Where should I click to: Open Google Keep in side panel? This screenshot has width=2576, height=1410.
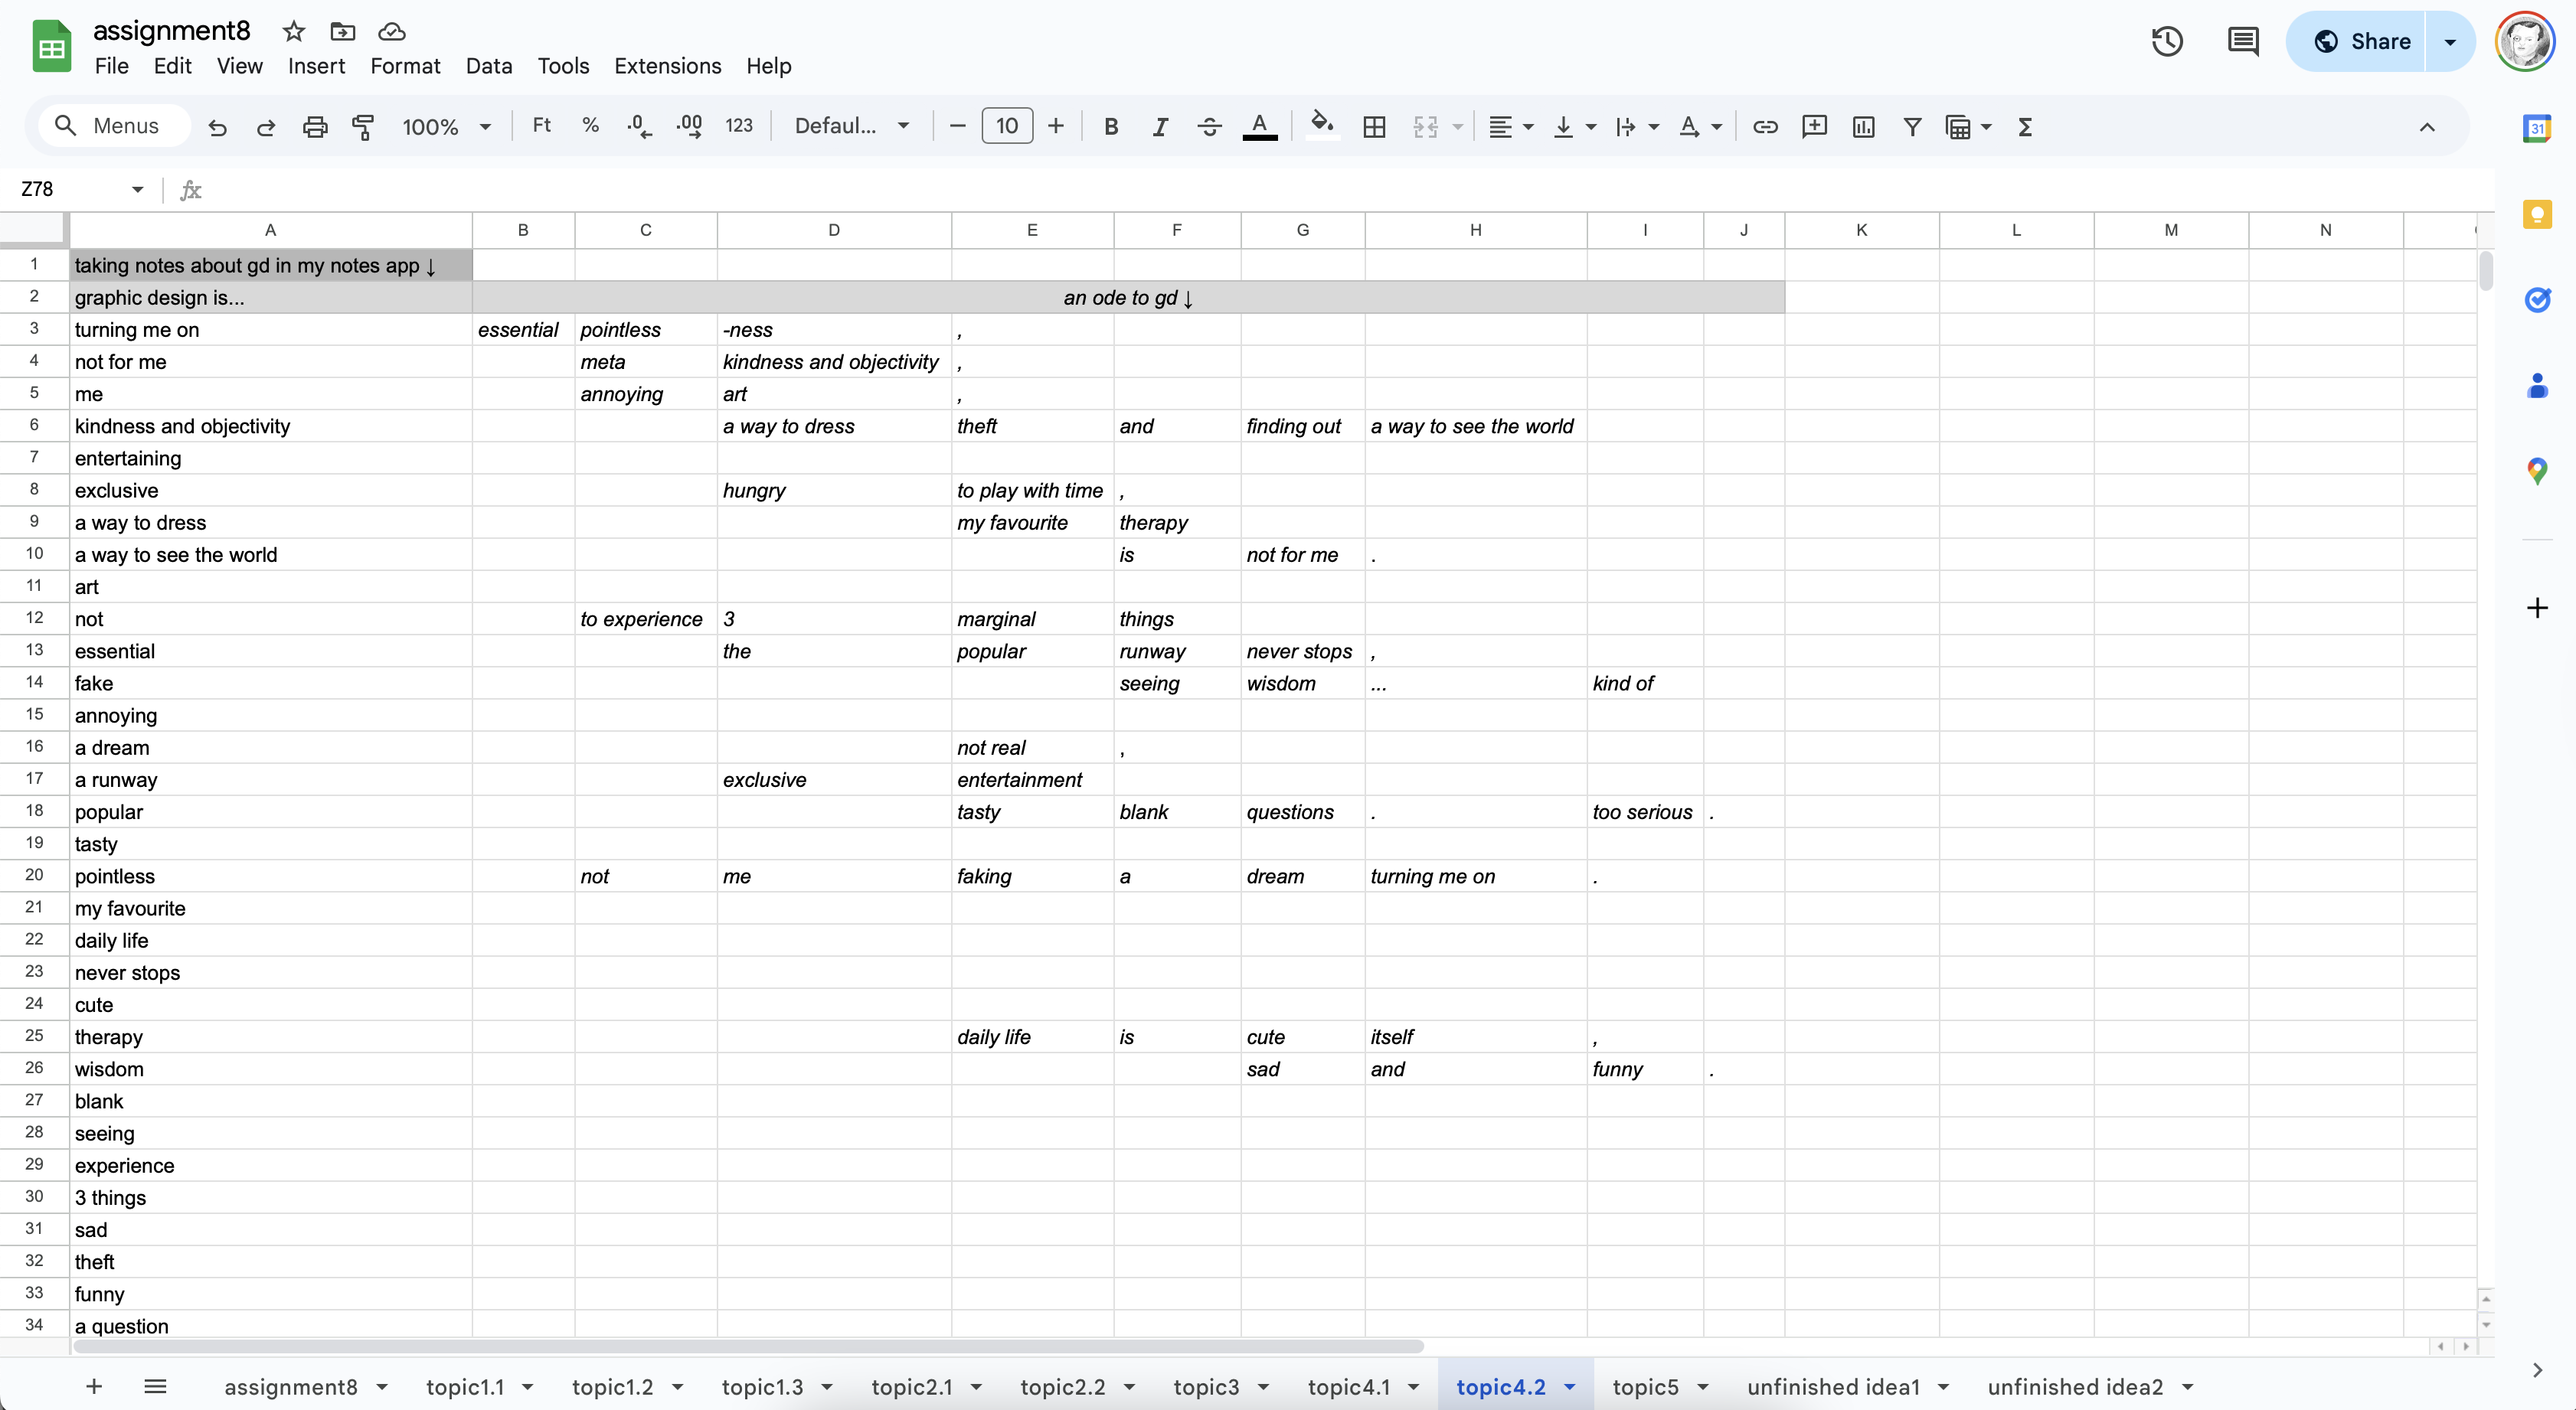2537,215
